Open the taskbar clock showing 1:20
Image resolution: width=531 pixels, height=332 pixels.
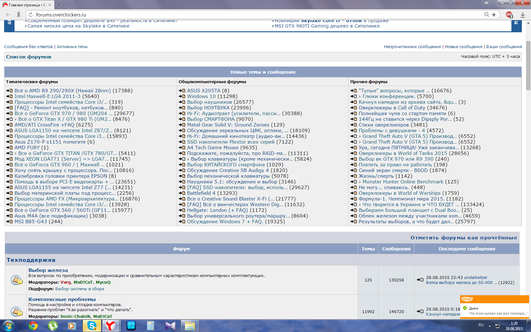(x=514, y=326)
